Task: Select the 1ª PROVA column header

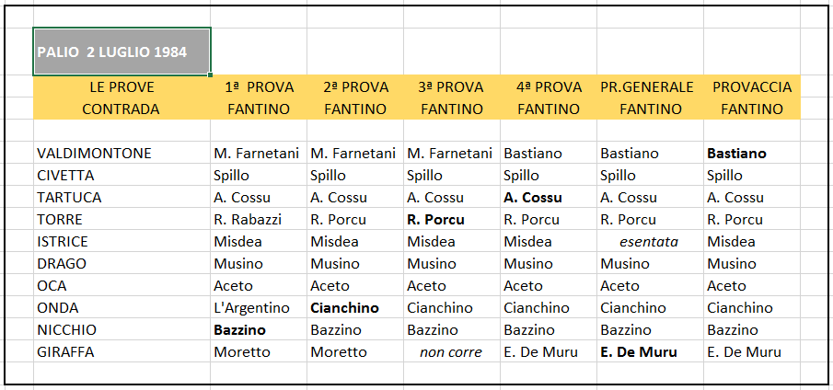Action: pyautogui.click(x=259, y=86)
